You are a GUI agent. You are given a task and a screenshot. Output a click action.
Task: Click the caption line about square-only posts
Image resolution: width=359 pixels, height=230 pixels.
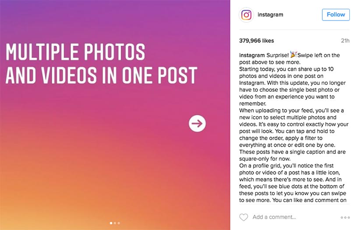292,155
